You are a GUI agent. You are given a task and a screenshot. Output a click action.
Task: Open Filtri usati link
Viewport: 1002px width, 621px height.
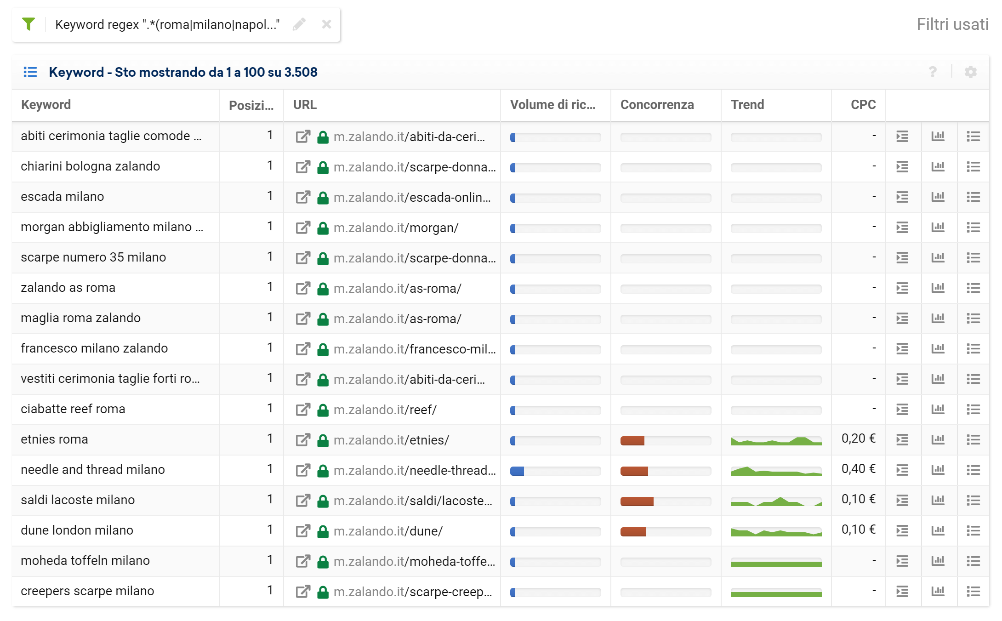pos(952,24)
